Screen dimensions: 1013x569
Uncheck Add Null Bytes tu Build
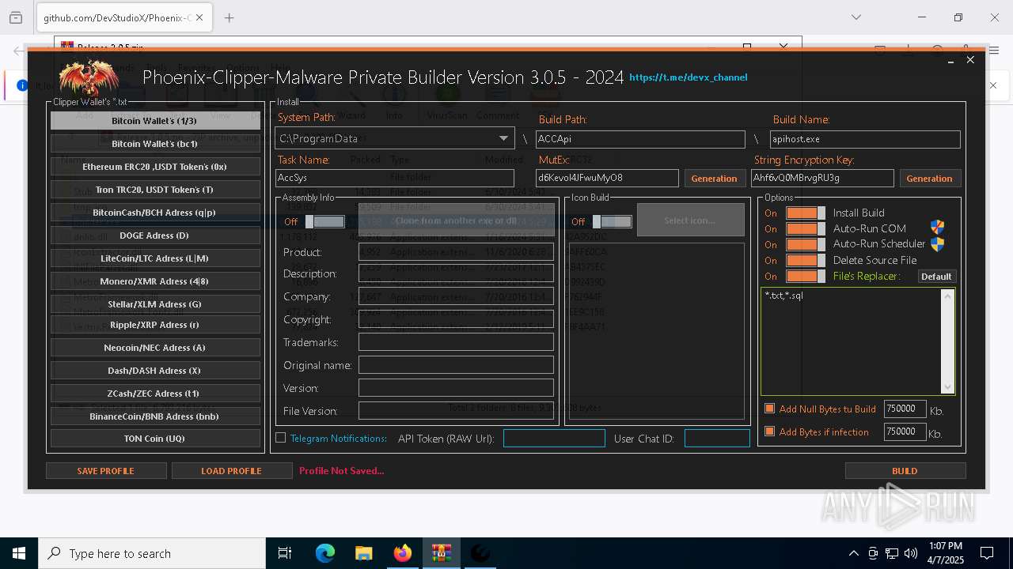point(769,409)
